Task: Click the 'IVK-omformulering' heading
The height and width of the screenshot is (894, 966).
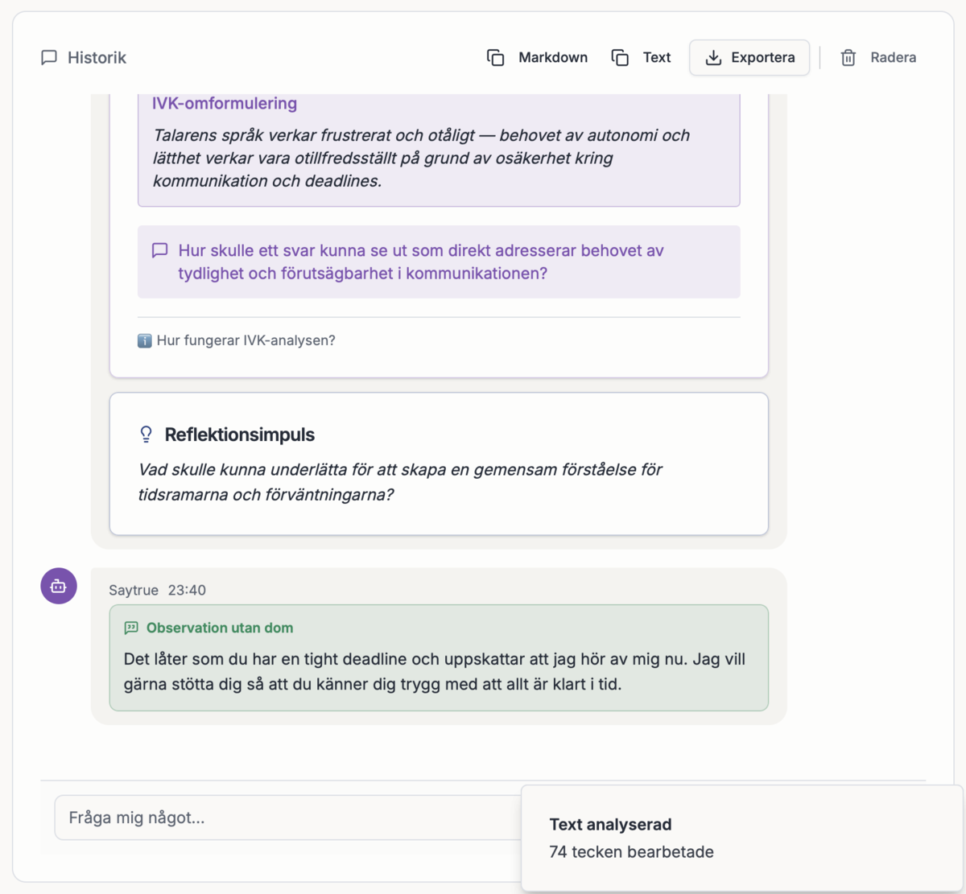Action: 225,103
